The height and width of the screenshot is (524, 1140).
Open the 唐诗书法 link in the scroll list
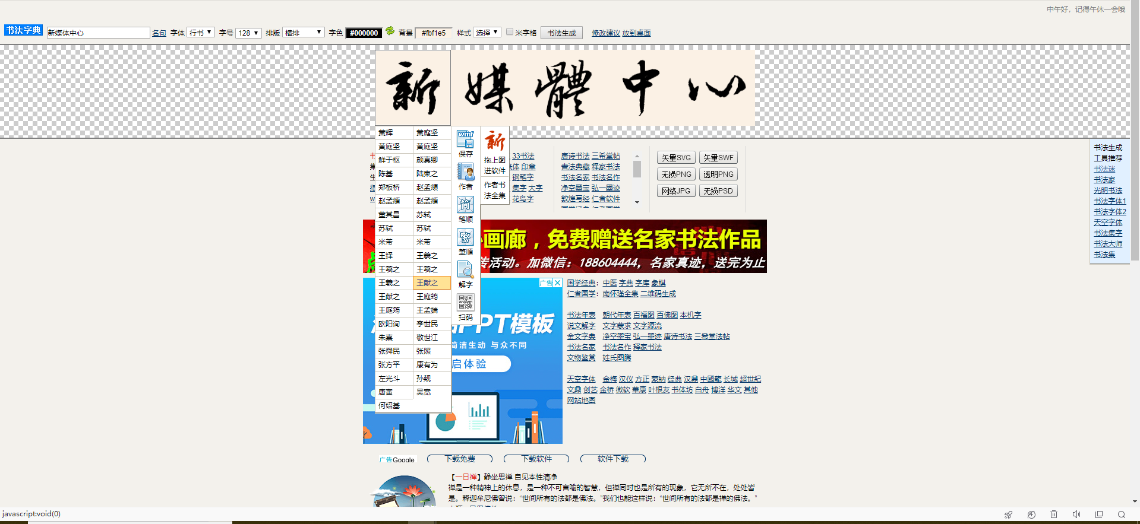[x=575, y=156]
